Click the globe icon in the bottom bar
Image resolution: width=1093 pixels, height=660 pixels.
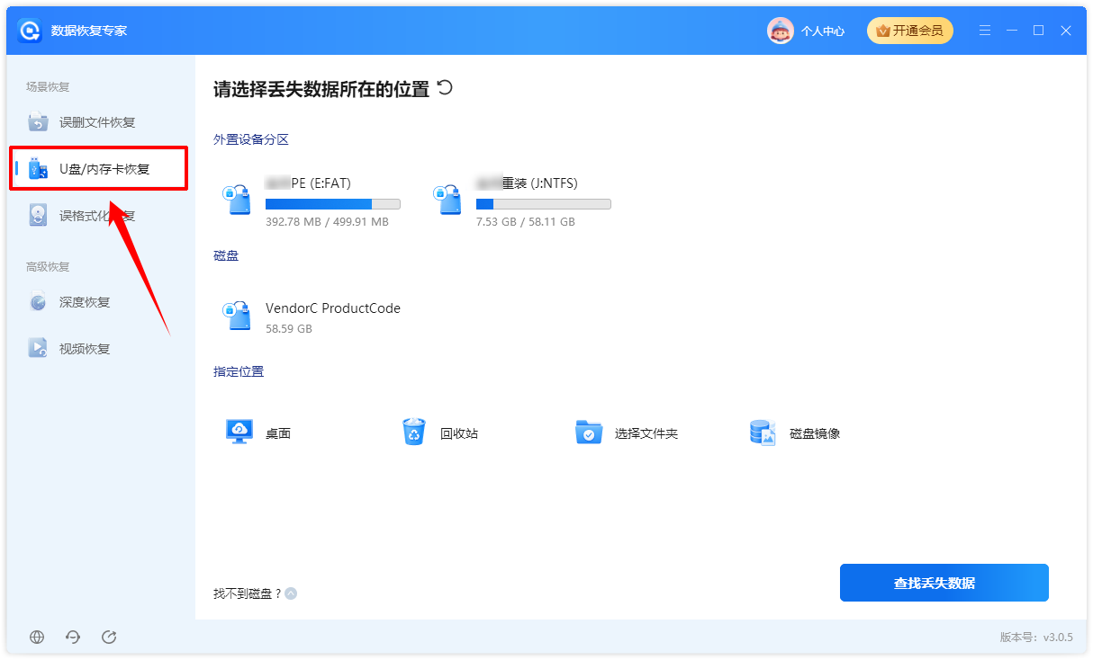tap(37, 637)
